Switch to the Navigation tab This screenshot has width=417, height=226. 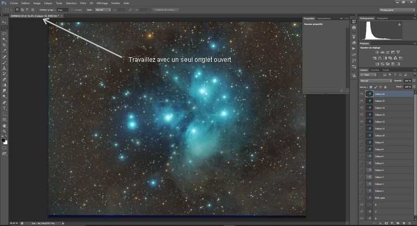click(x=382, y=18)
